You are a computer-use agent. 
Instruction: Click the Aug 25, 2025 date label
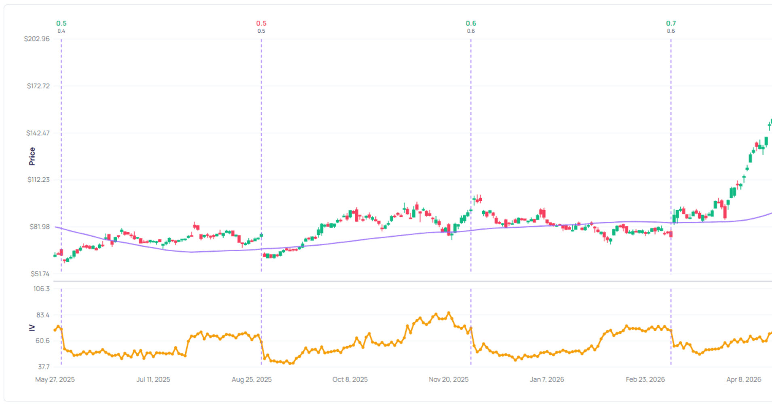pyautogui.click(x=251, y=379)
